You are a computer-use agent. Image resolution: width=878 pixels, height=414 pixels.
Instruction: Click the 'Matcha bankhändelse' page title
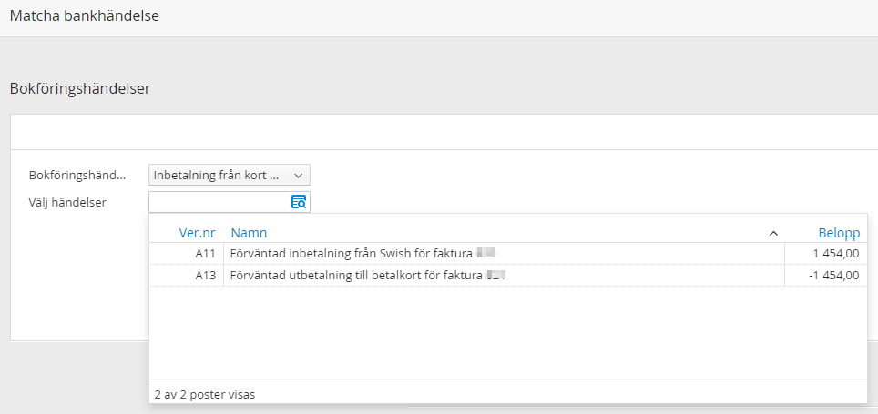(x=85, y=15)
